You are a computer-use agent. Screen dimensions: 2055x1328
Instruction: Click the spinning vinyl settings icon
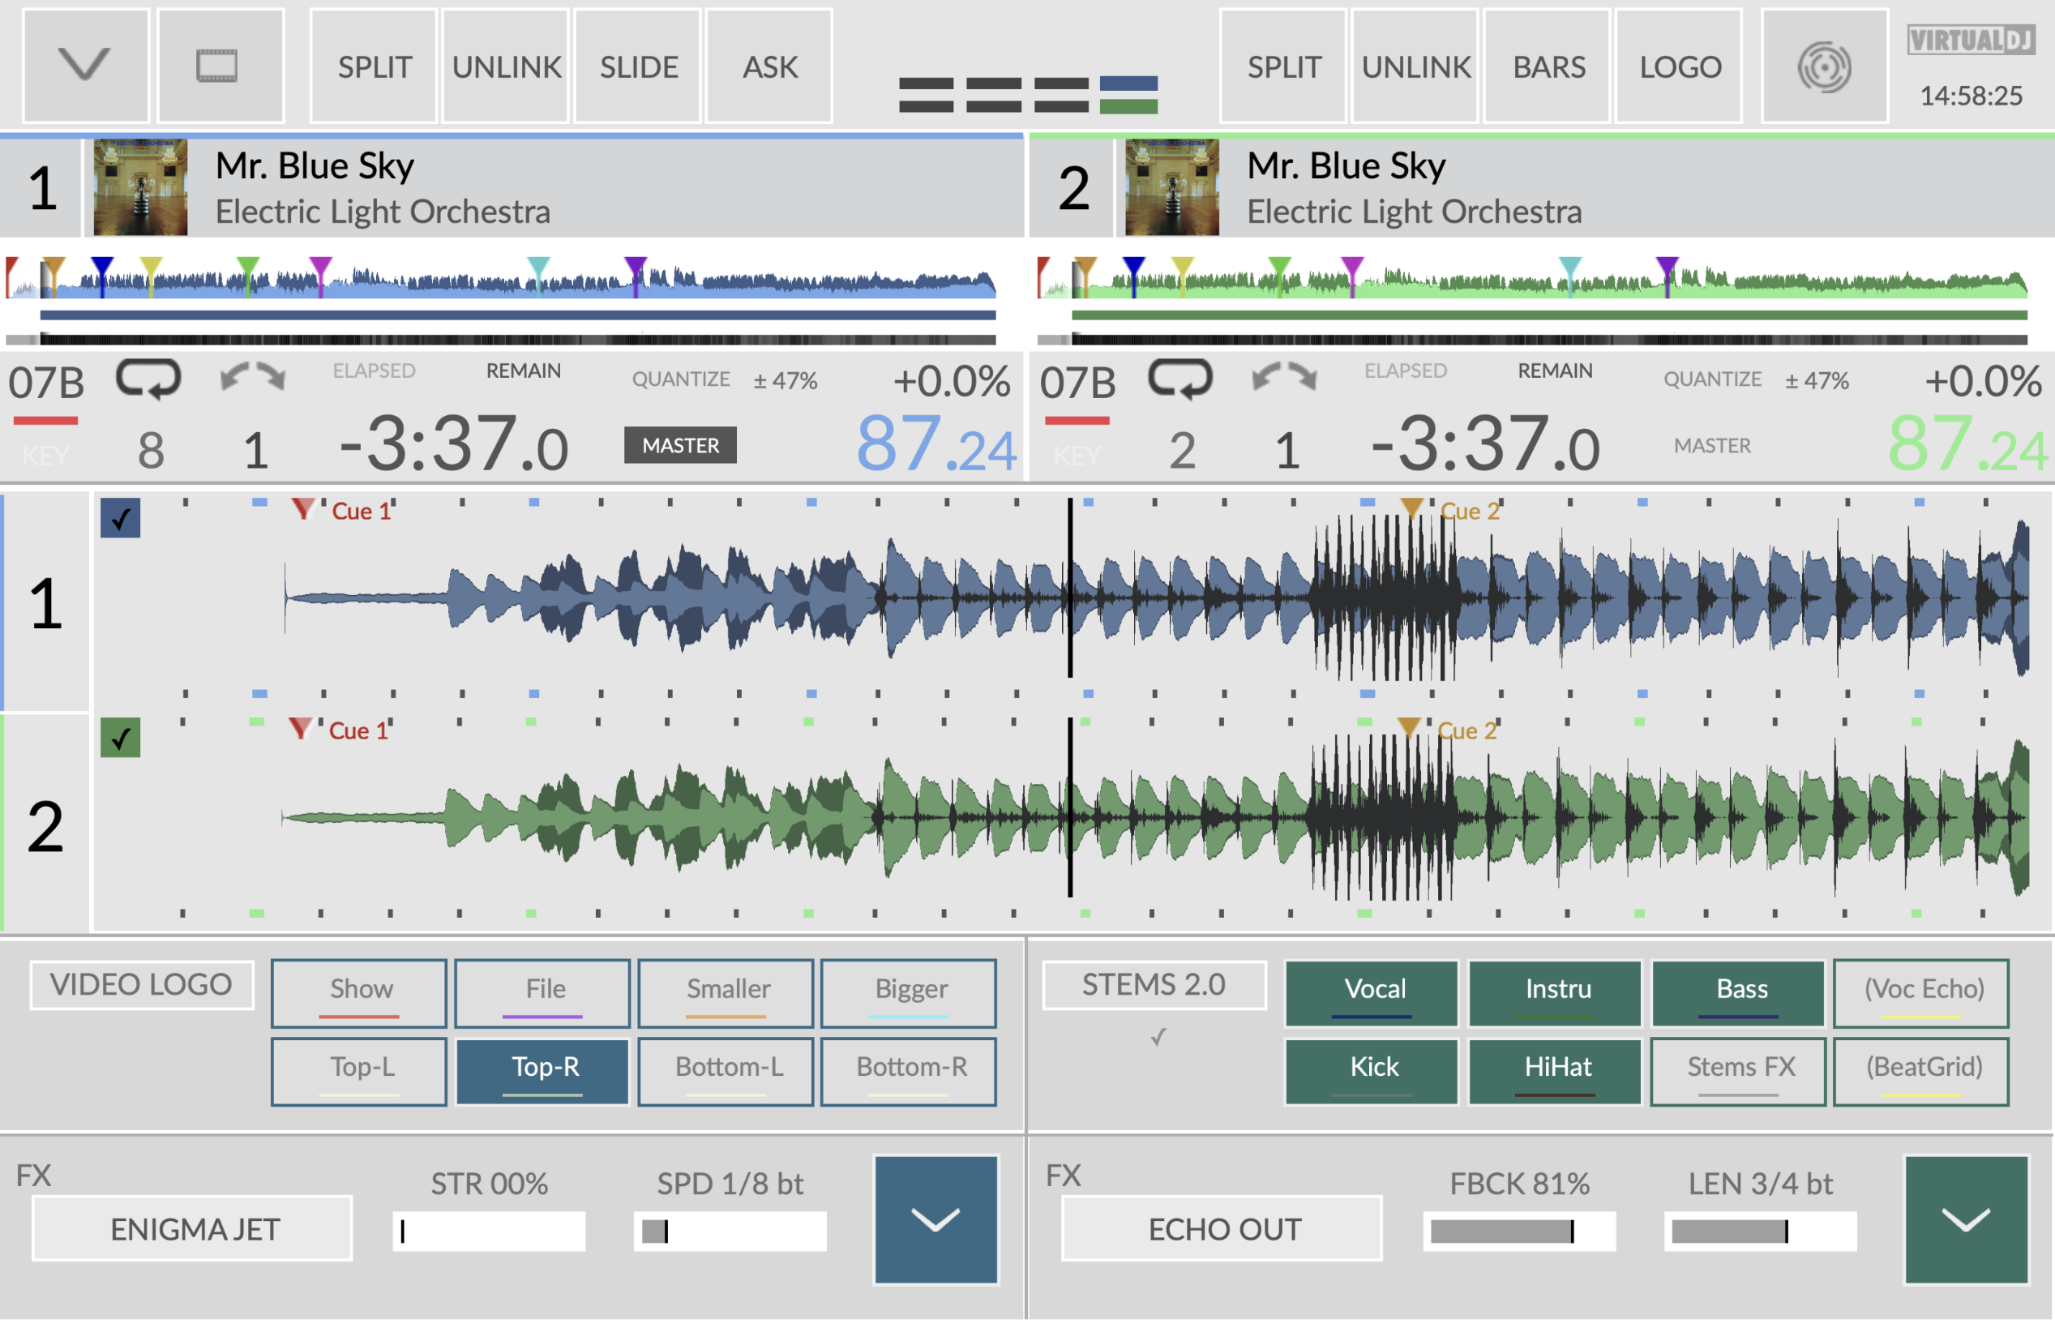(1824, 66)
